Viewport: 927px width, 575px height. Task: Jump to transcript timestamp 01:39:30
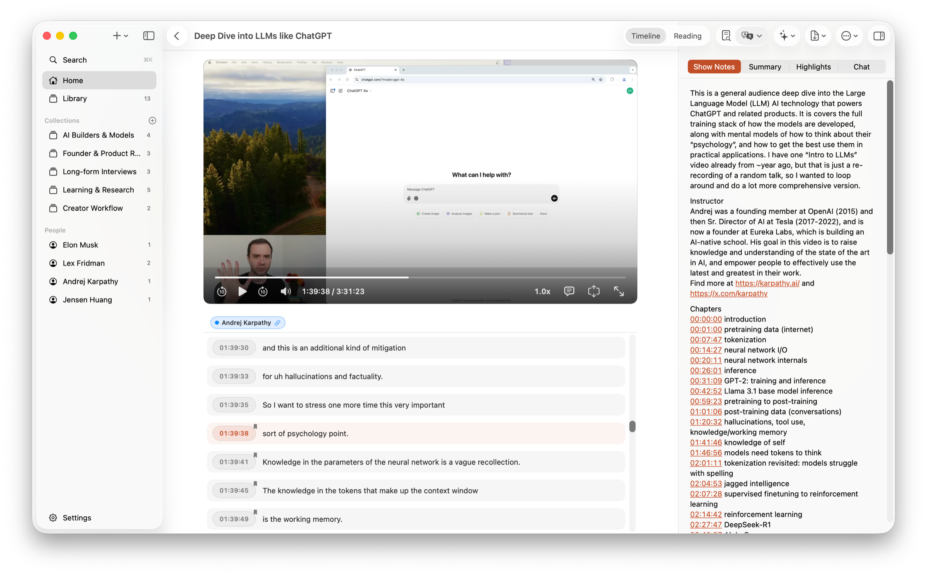pos(234,348)
